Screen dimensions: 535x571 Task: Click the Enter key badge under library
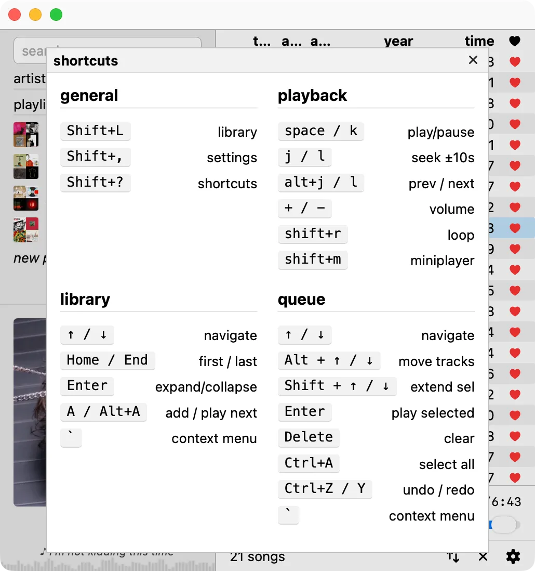(x=87, y=386)
